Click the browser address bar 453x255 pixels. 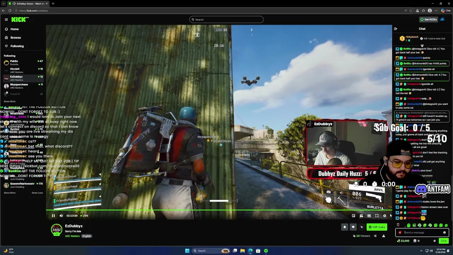pyautogui.click(x=209, y=11)
